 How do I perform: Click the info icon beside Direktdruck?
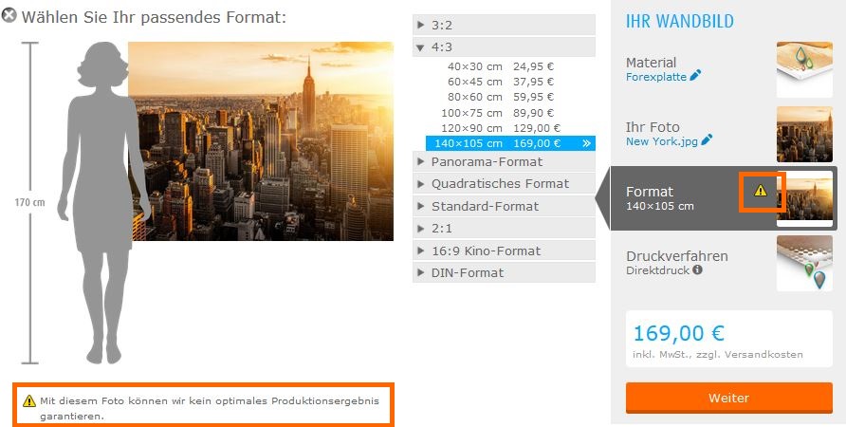[x=698, y=270]
